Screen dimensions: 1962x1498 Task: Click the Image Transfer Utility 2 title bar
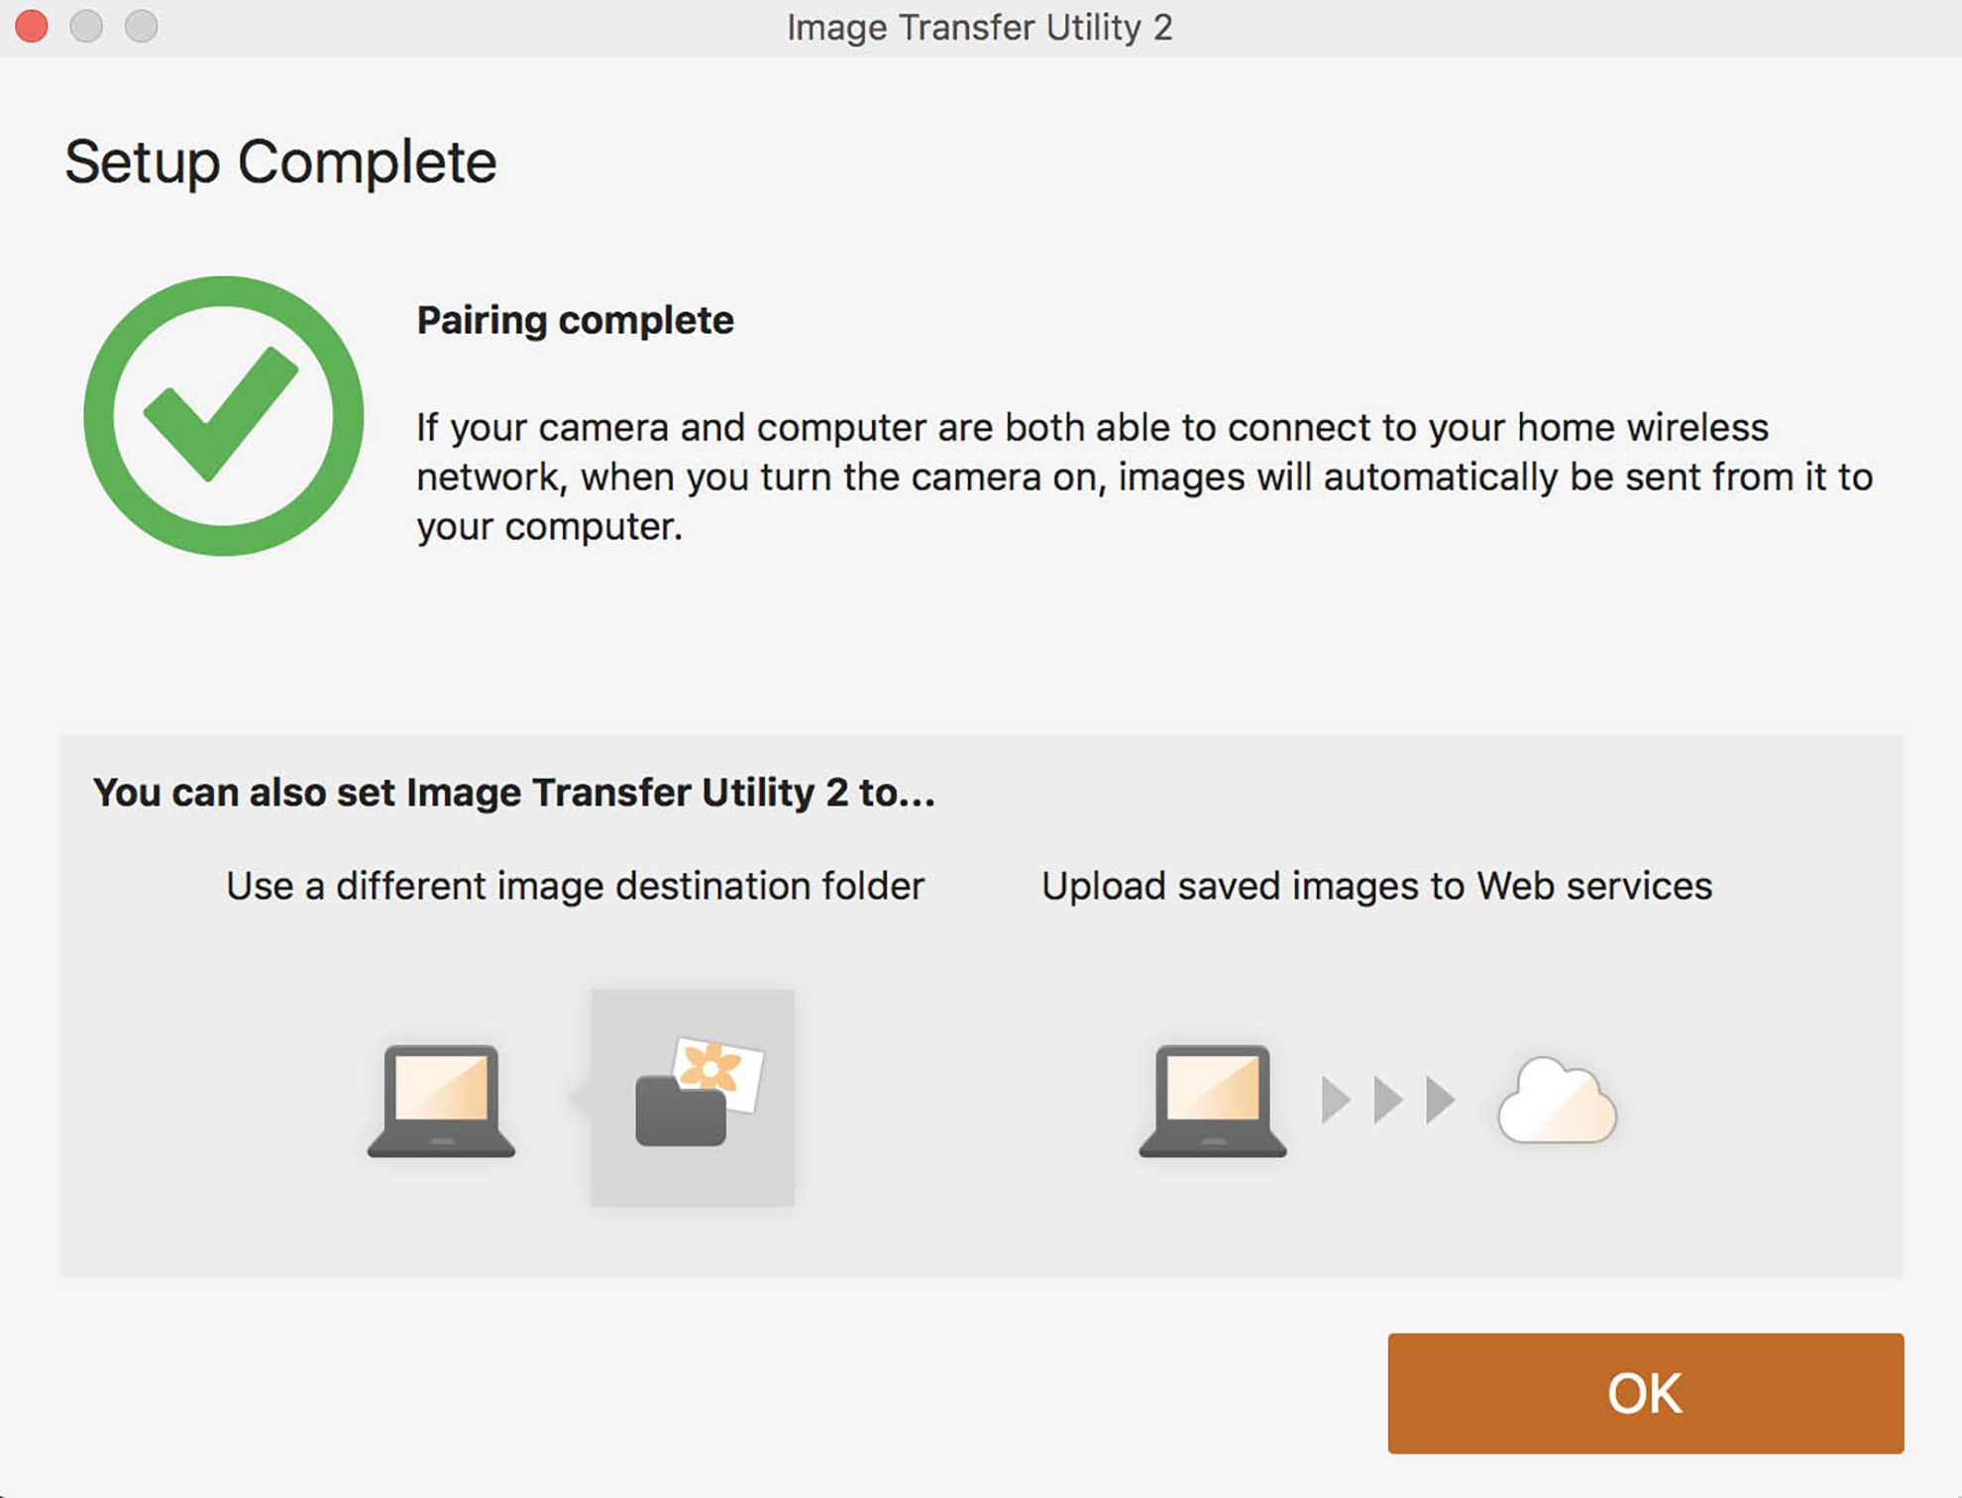(x=981, y=27)
